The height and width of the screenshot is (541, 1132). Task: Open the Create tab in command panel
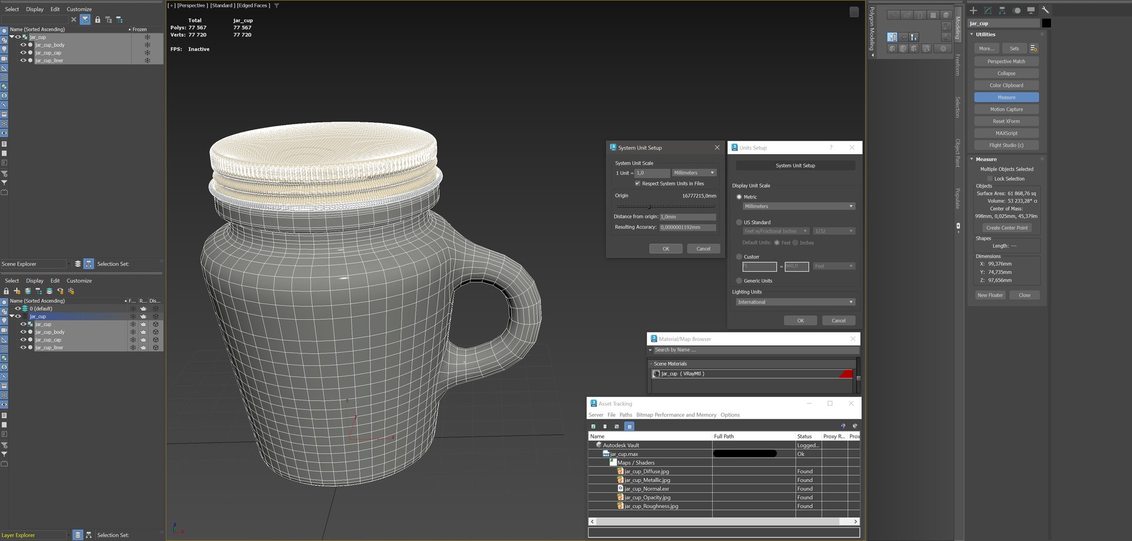(x=973, y=10)
